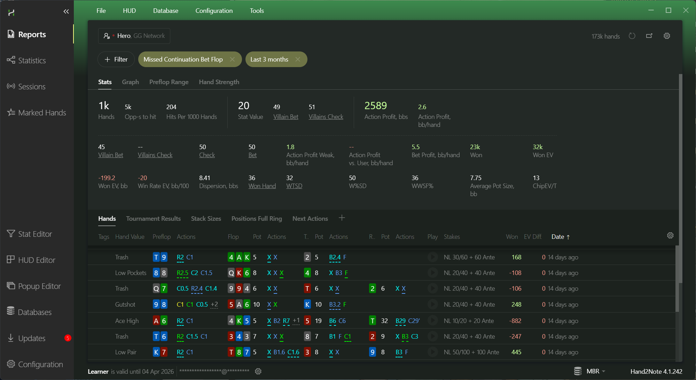696x380 pixels.
Task: Click gear icon beside masked email
Action: [258, 371]
